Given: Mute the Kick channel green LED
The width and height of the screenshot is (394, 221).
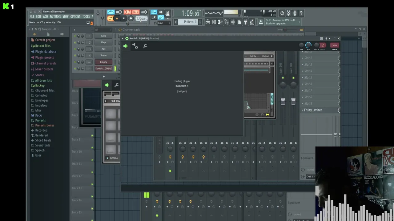Looking at the screenshot, I should 75,36.
